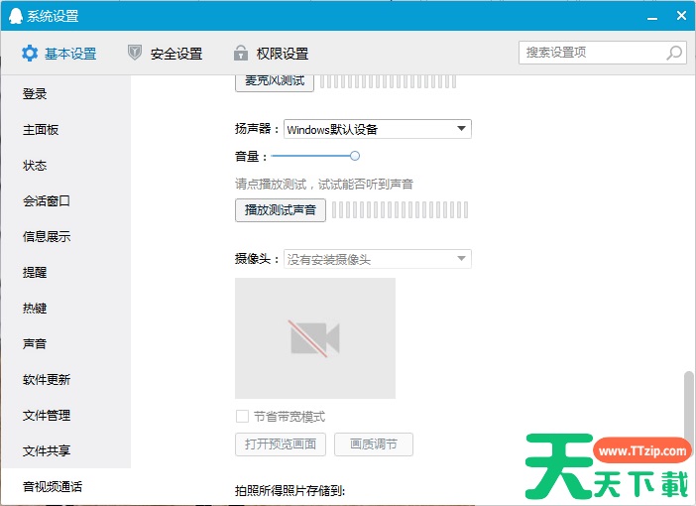
Task: Click the gear icon beside 基本设置
Action: pyautogui.click(x=30, y=54)
